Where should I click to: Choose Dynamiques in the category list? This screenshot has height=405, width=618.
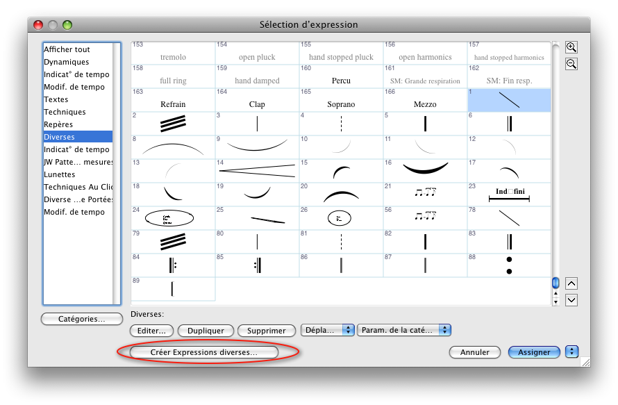(x=67, y=62)
